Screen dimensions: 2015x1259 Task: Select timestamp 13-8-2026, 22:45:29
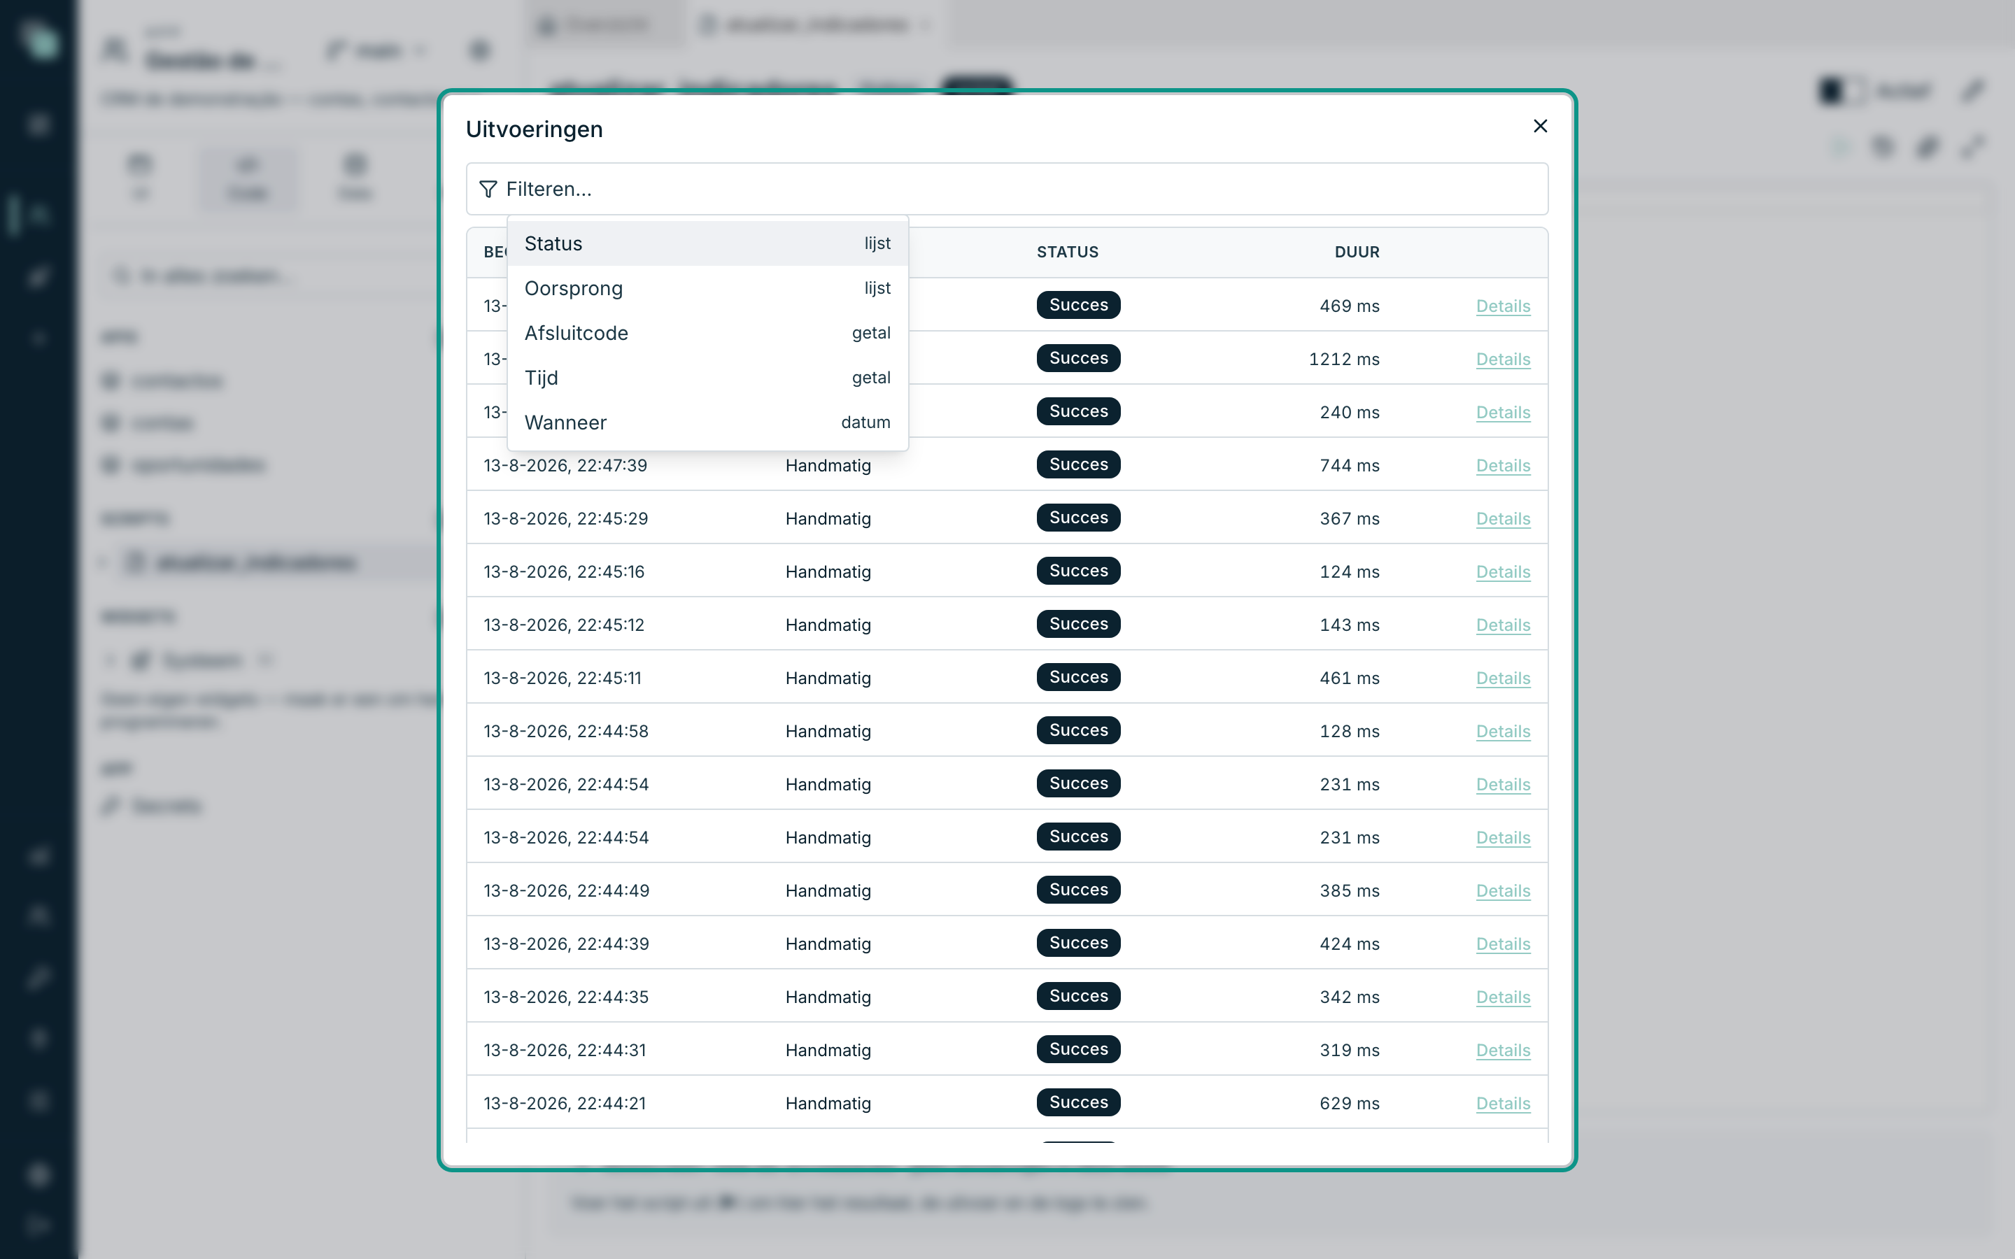click(x=565, y=519)
